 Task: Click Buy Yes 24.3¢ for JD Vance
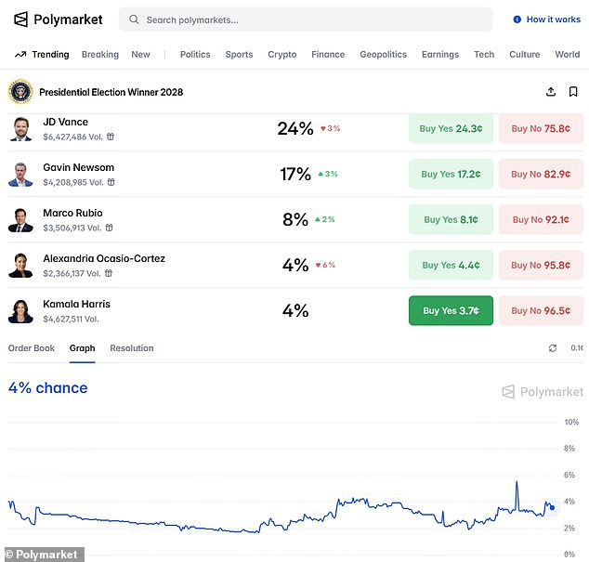pyautogui.click(x=451, y=129)
